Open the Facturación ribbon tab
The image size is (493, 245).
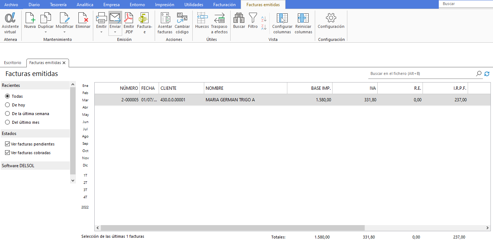coord(224,5)
